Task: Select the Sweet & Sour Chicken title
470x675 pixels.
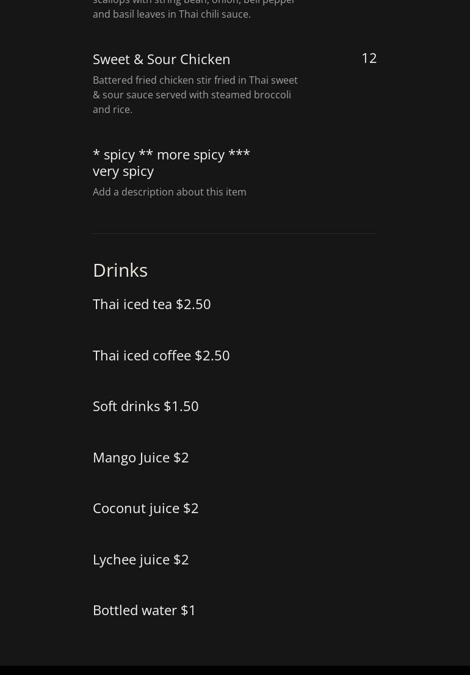Action: (161, 59)
